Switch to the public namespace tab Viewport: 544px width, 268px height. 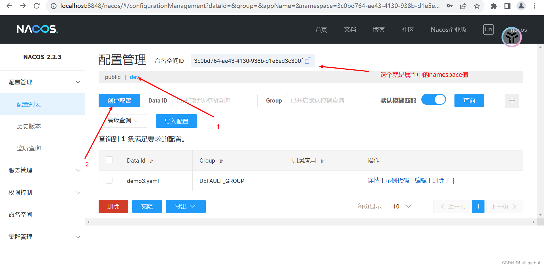113,77
